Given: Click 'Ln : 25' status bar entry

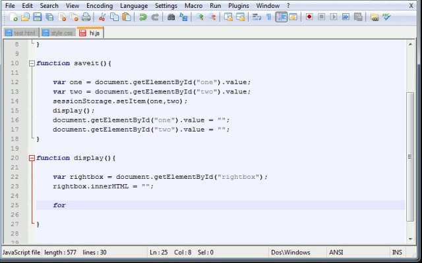Looking at the screenshot, I should 159,252.
